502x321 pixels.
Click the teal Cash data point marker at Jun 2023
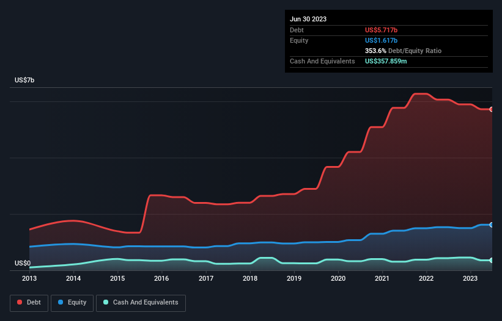click(492, 261)
